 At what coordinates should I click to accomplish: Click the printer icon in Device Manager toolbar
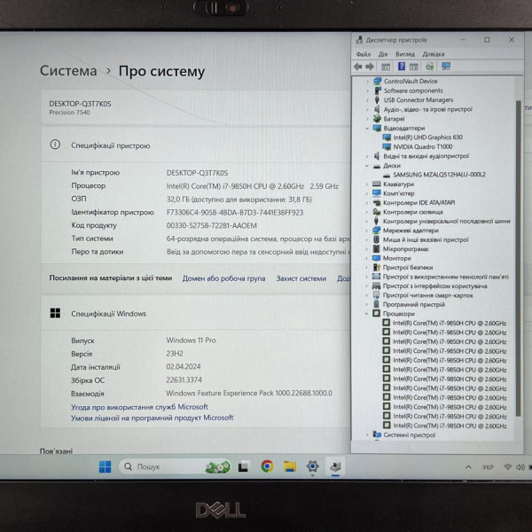430,66
